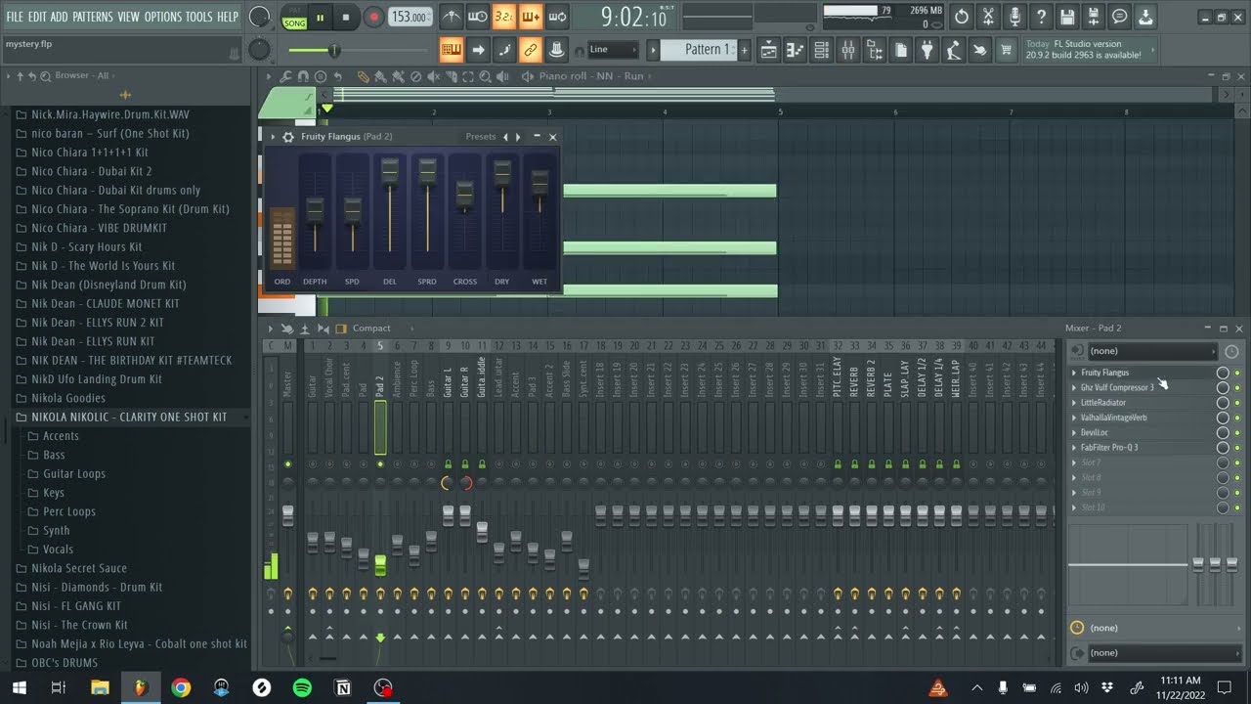
Task: Disable the LittleRadiator effect slot LED
Action: pos(1237,403)
